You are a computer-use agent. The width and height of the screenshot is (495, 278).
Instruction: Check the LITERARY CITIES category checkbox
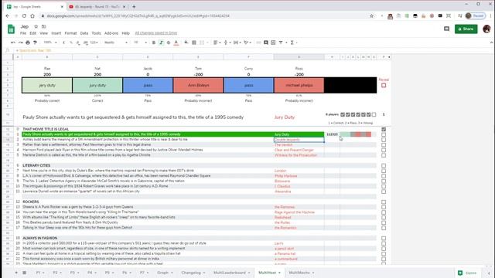point(384,165)
